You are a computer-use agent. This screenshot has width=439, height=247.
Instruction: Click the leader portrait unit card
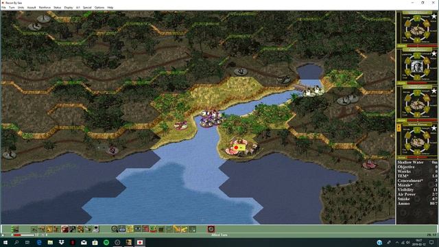[x=417, y=67]
